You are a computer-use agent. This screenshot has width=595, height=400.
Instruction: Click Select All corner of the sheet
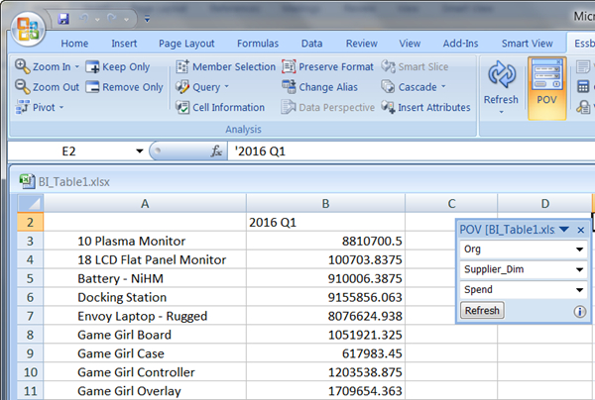(31, 203)
